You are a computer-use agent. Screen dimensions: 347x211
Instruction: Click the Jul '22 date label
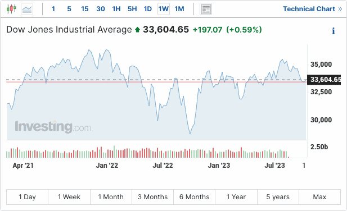pyautogui.click(x=163, y=166)
